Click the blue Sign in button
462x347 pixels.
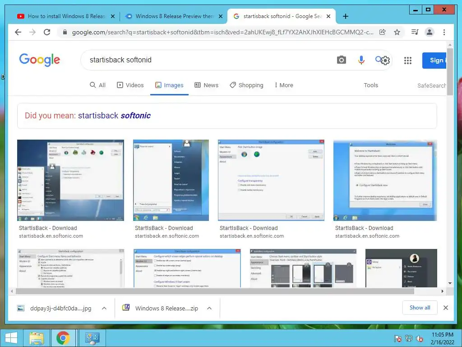coord(434,60)
